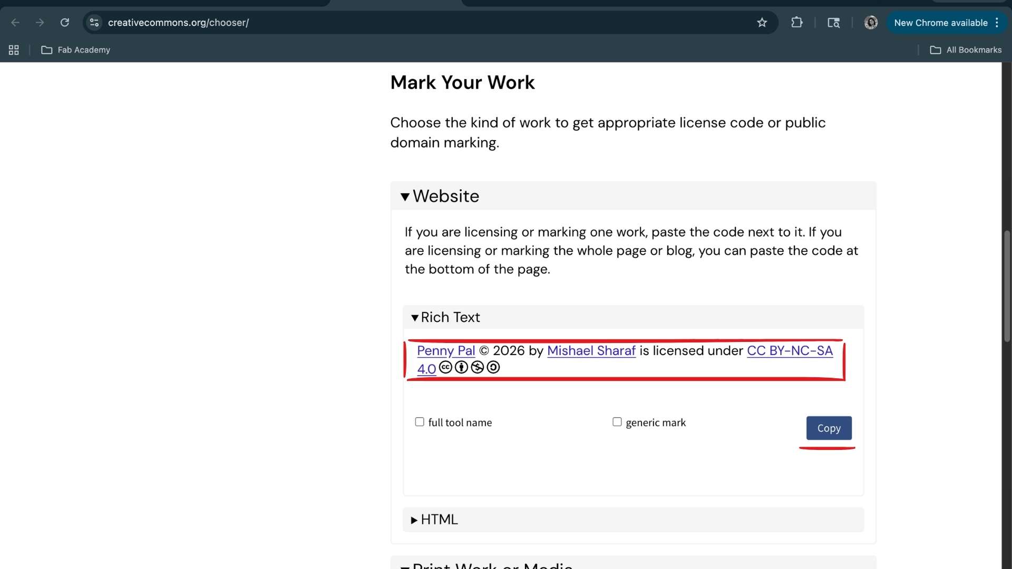Open the Extensions puzzle icon
This screenshot has height=569, width=1012.
(797, 23)
